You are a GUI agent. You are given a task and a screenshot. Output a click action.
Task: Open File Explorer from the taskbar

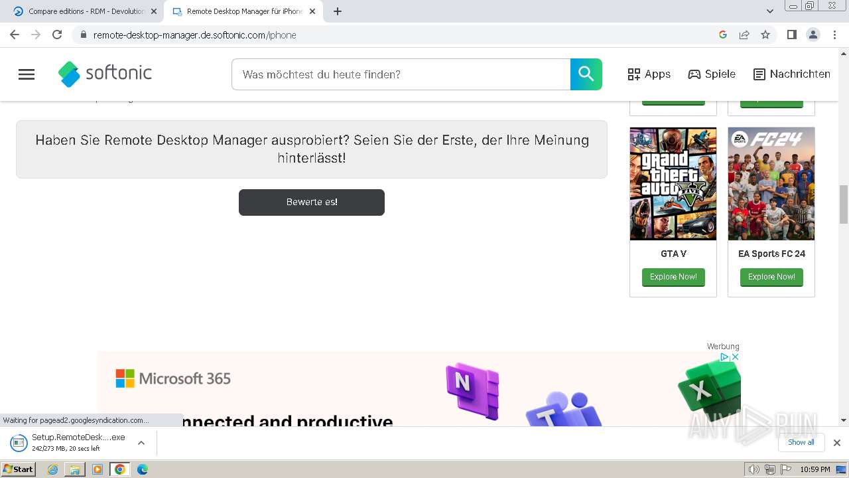pos(75,469)
